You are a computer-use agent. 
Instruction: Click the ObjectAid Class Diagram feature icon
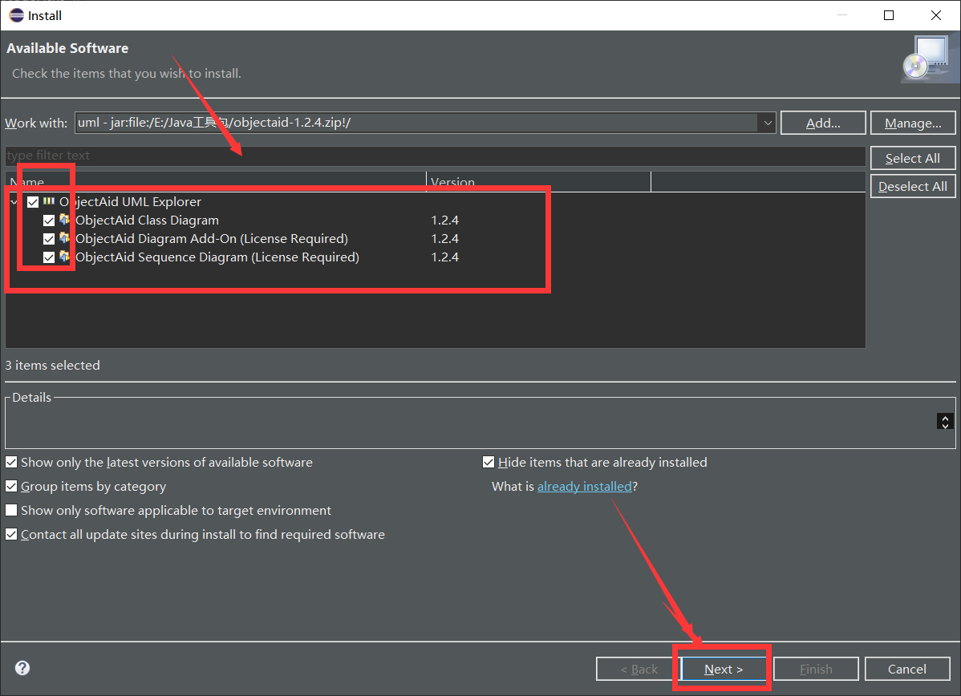tap(64, 220)
